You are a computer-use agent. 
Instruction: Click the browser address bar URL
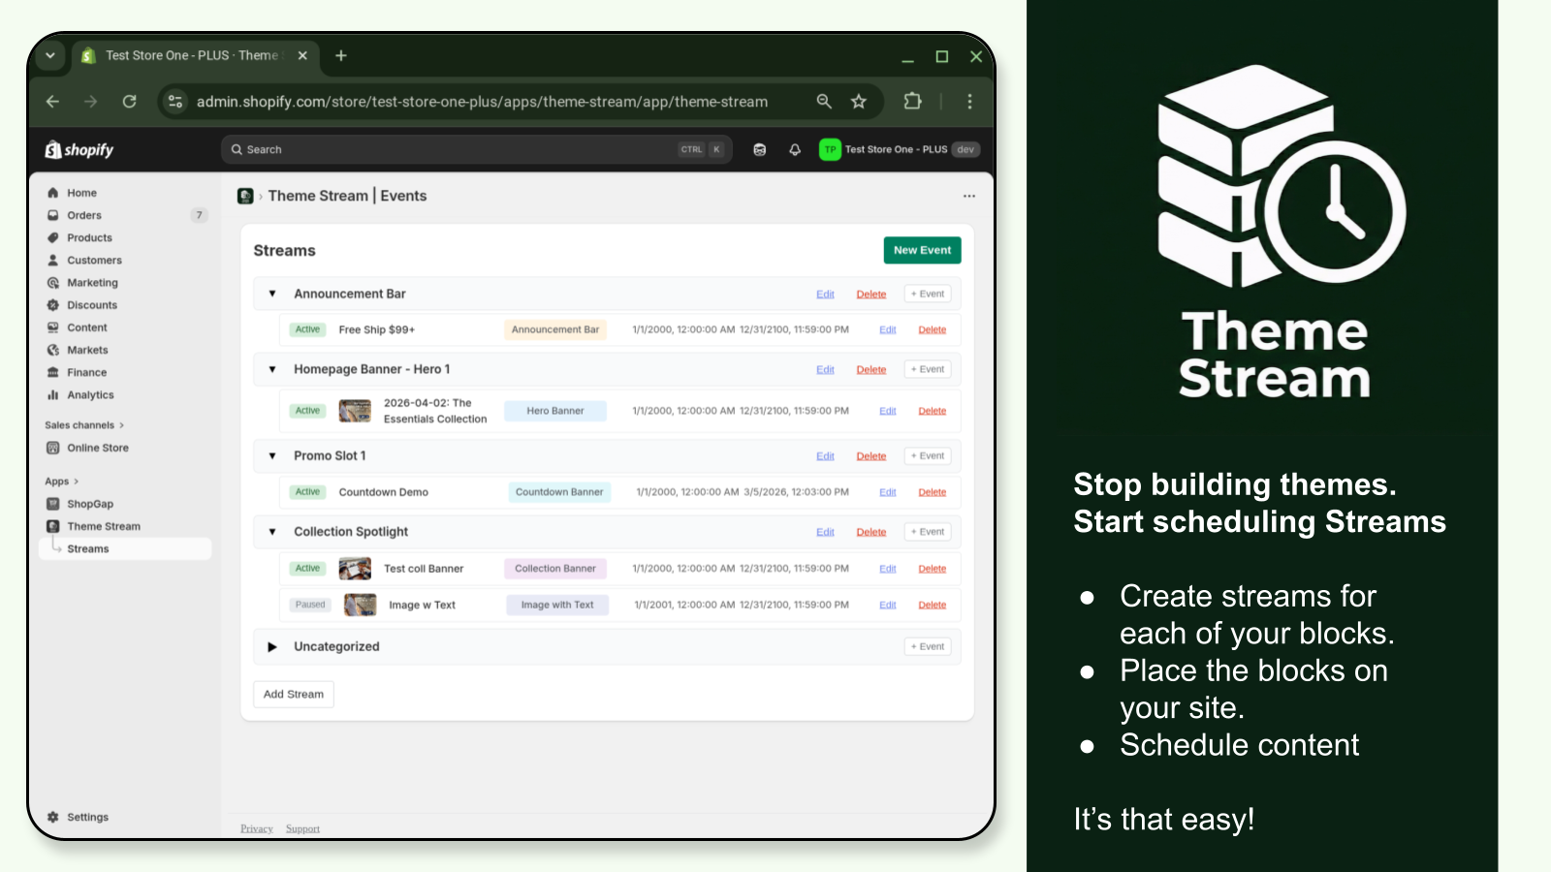[482, 102]
